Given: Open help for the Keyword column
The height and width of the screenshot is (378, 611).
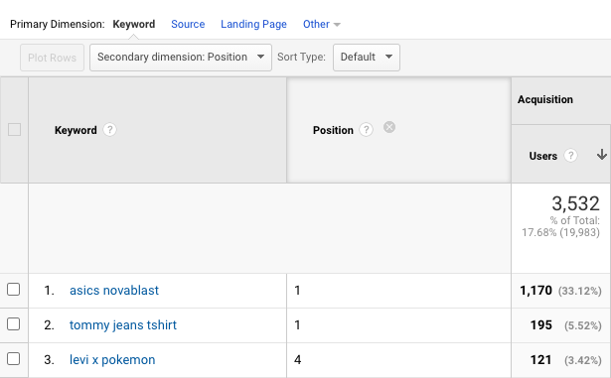Looking at the screenshot, I should click(x=109, y=130).
